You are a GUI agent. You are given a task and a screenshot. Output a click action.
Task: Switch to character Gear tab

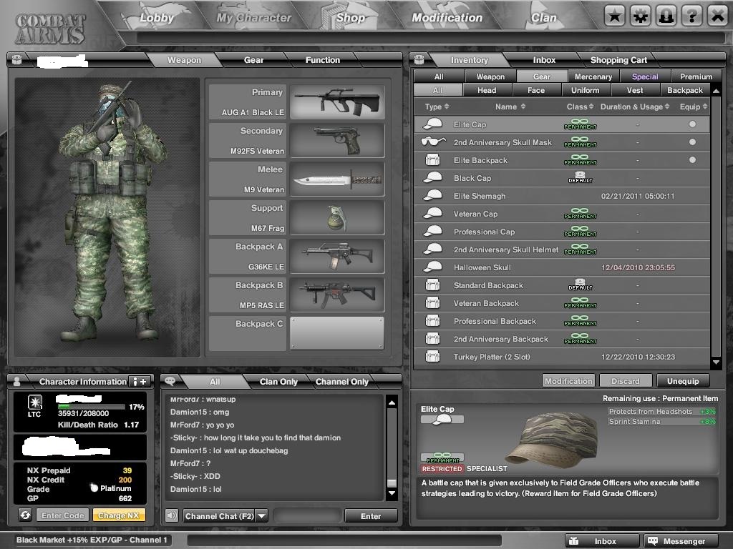[253, 60]
